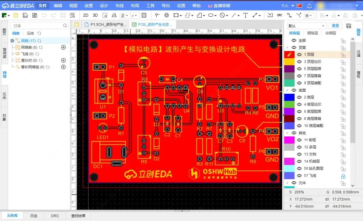The height and width of the screenshot is (221, 363).
Task: Open the notification bell icon
Action: (x=309, y=6)
